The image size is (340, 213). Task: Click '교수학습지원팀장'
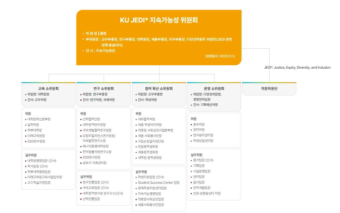pyautogui.click(x=39, y=183)
